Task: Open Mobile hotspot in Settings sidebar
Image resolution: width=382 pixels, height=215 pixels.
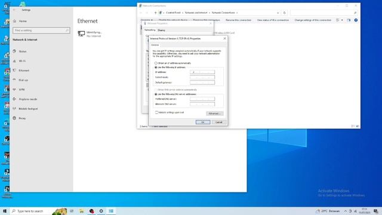Action: [28, 109]
